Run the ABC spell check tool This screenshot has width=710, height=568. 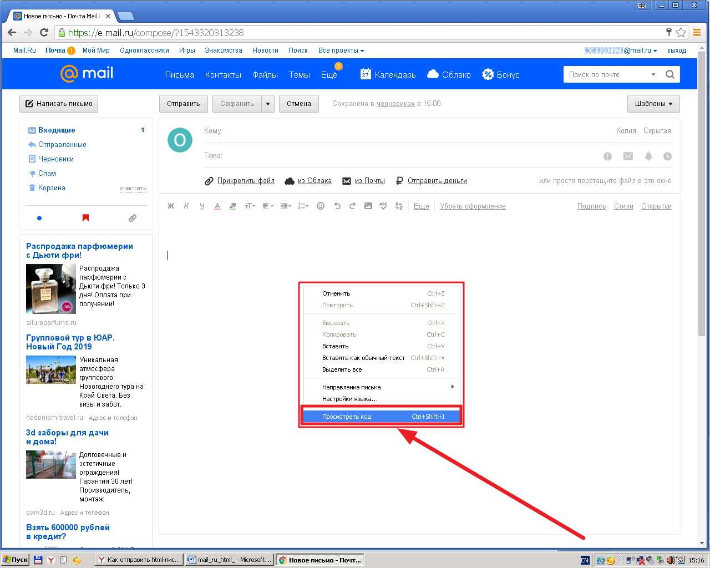[x=383, y=206]
